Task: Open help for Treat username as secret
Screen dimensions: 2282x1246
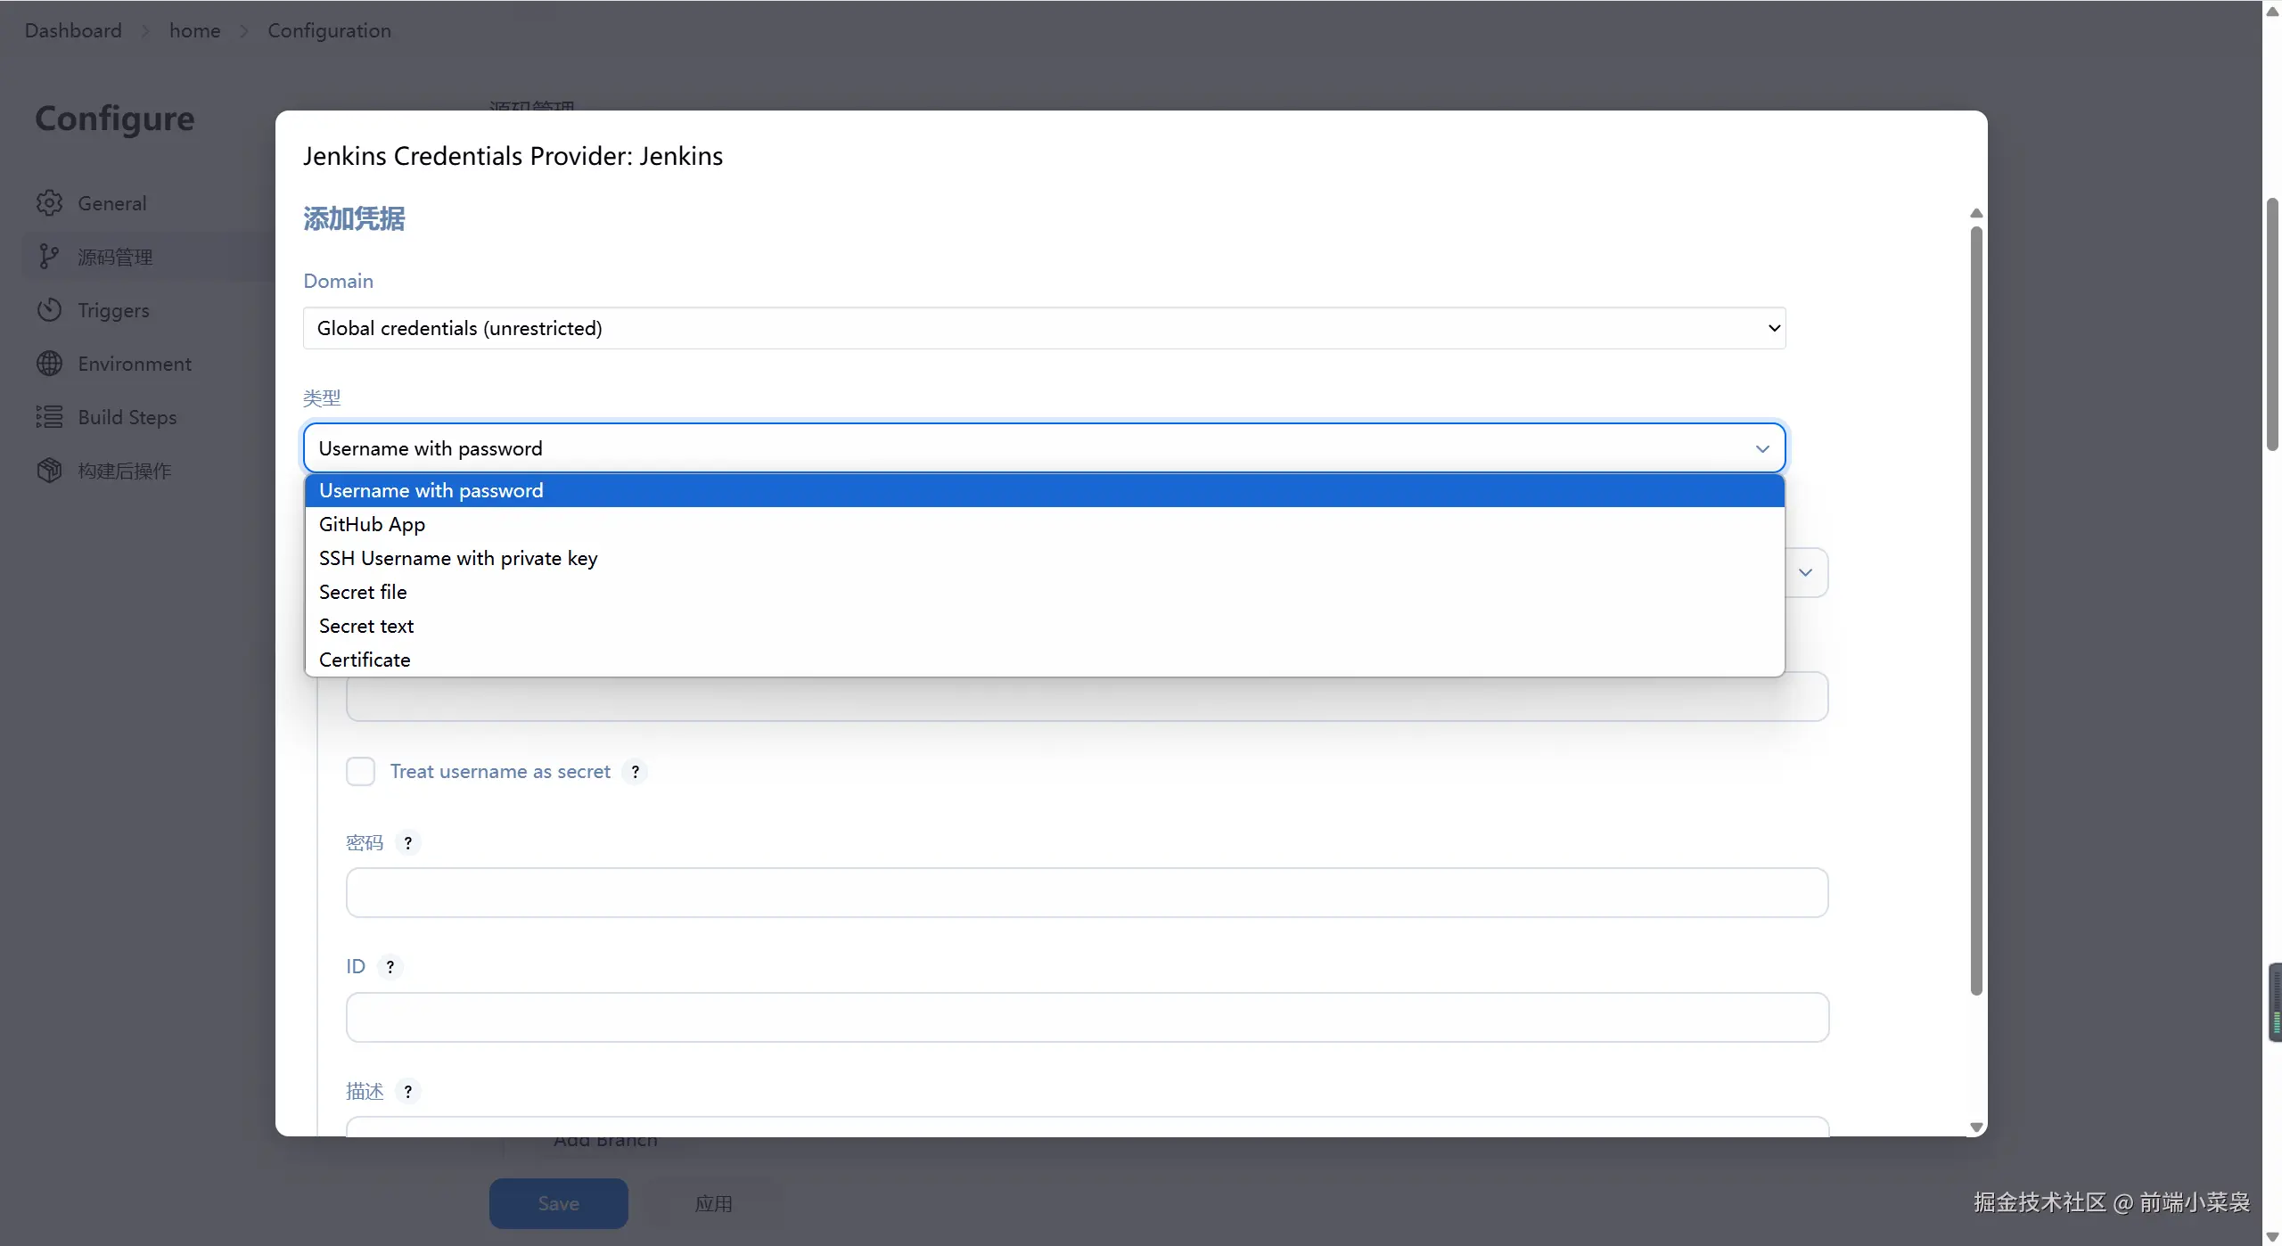Action: [x=635, y=772]
